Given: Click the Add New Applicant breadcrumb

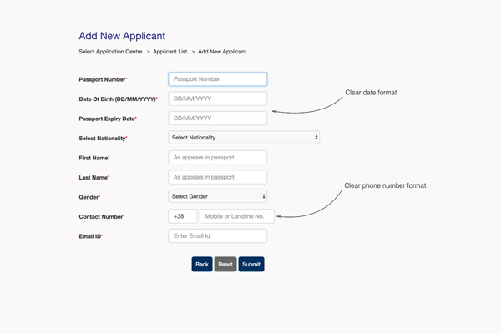Looking at the screenshot, I should [222, 52].
